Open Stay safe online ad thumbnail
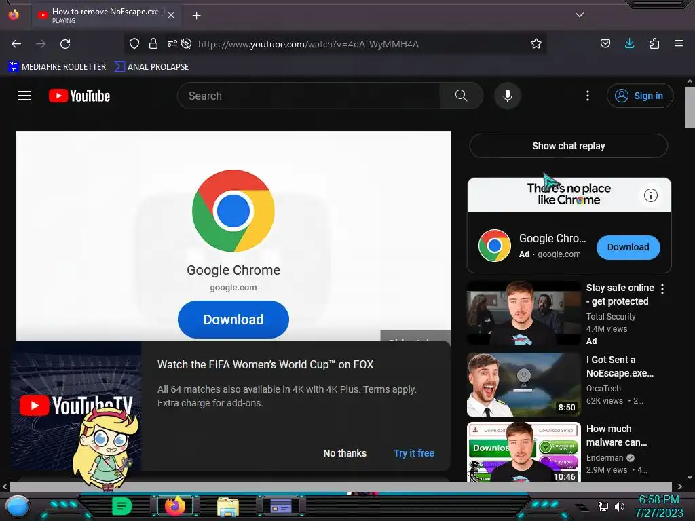 pos(524,313)
